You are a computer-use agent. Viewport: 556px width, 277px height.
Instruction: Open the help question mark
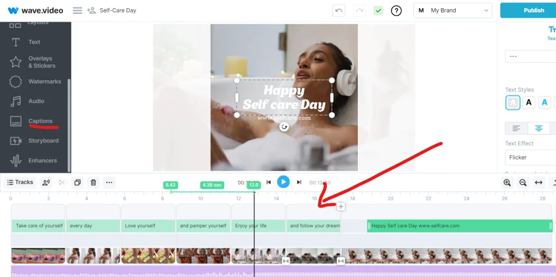[x=396, y=10]
